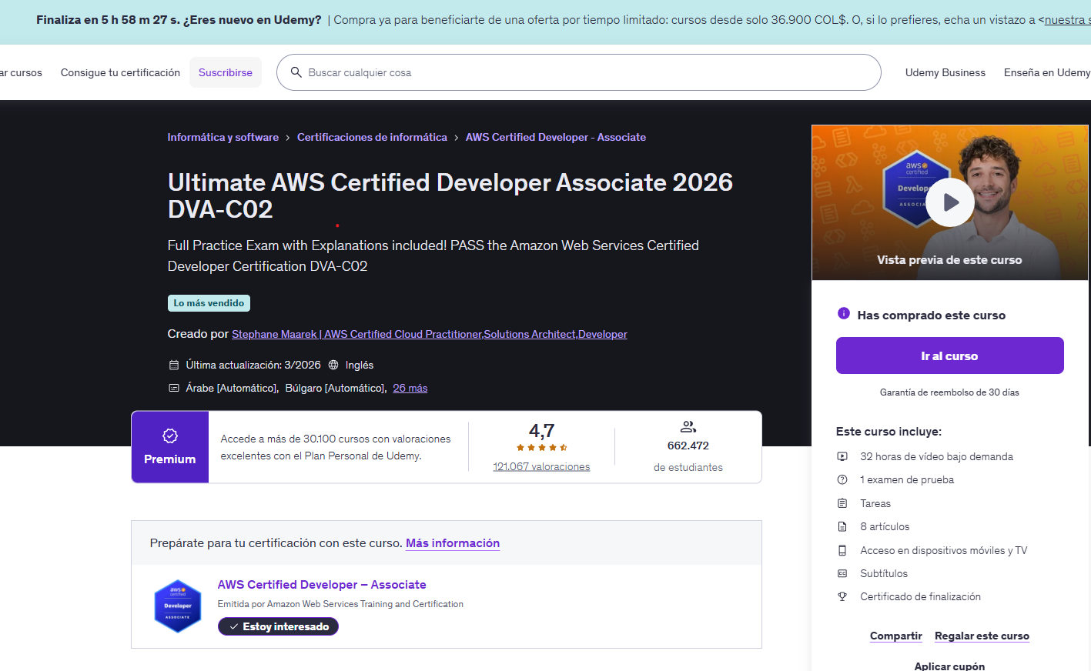Open Consigue tu certificación menu
Screen dimensions: 1091x671
(x=120, y=72)
